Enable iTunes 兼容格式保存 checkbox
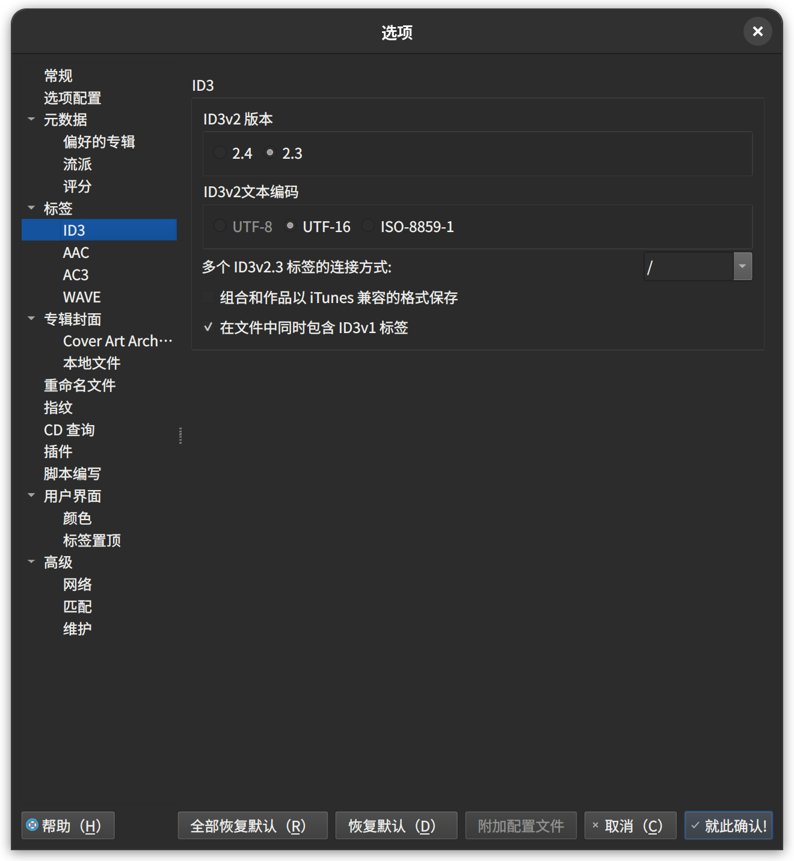This screenshot has width=794, height=861. pyautogui.click(x=208, y=298)
